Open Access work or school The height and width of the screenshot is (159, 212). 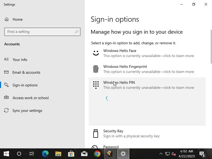pos(31,98)
